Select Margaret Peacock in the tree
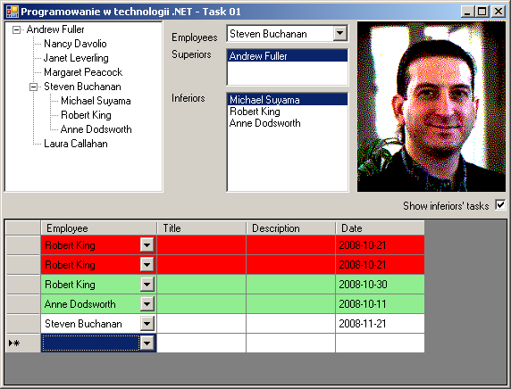This screenshot has height=389, width=511. (x=83, y=72)
